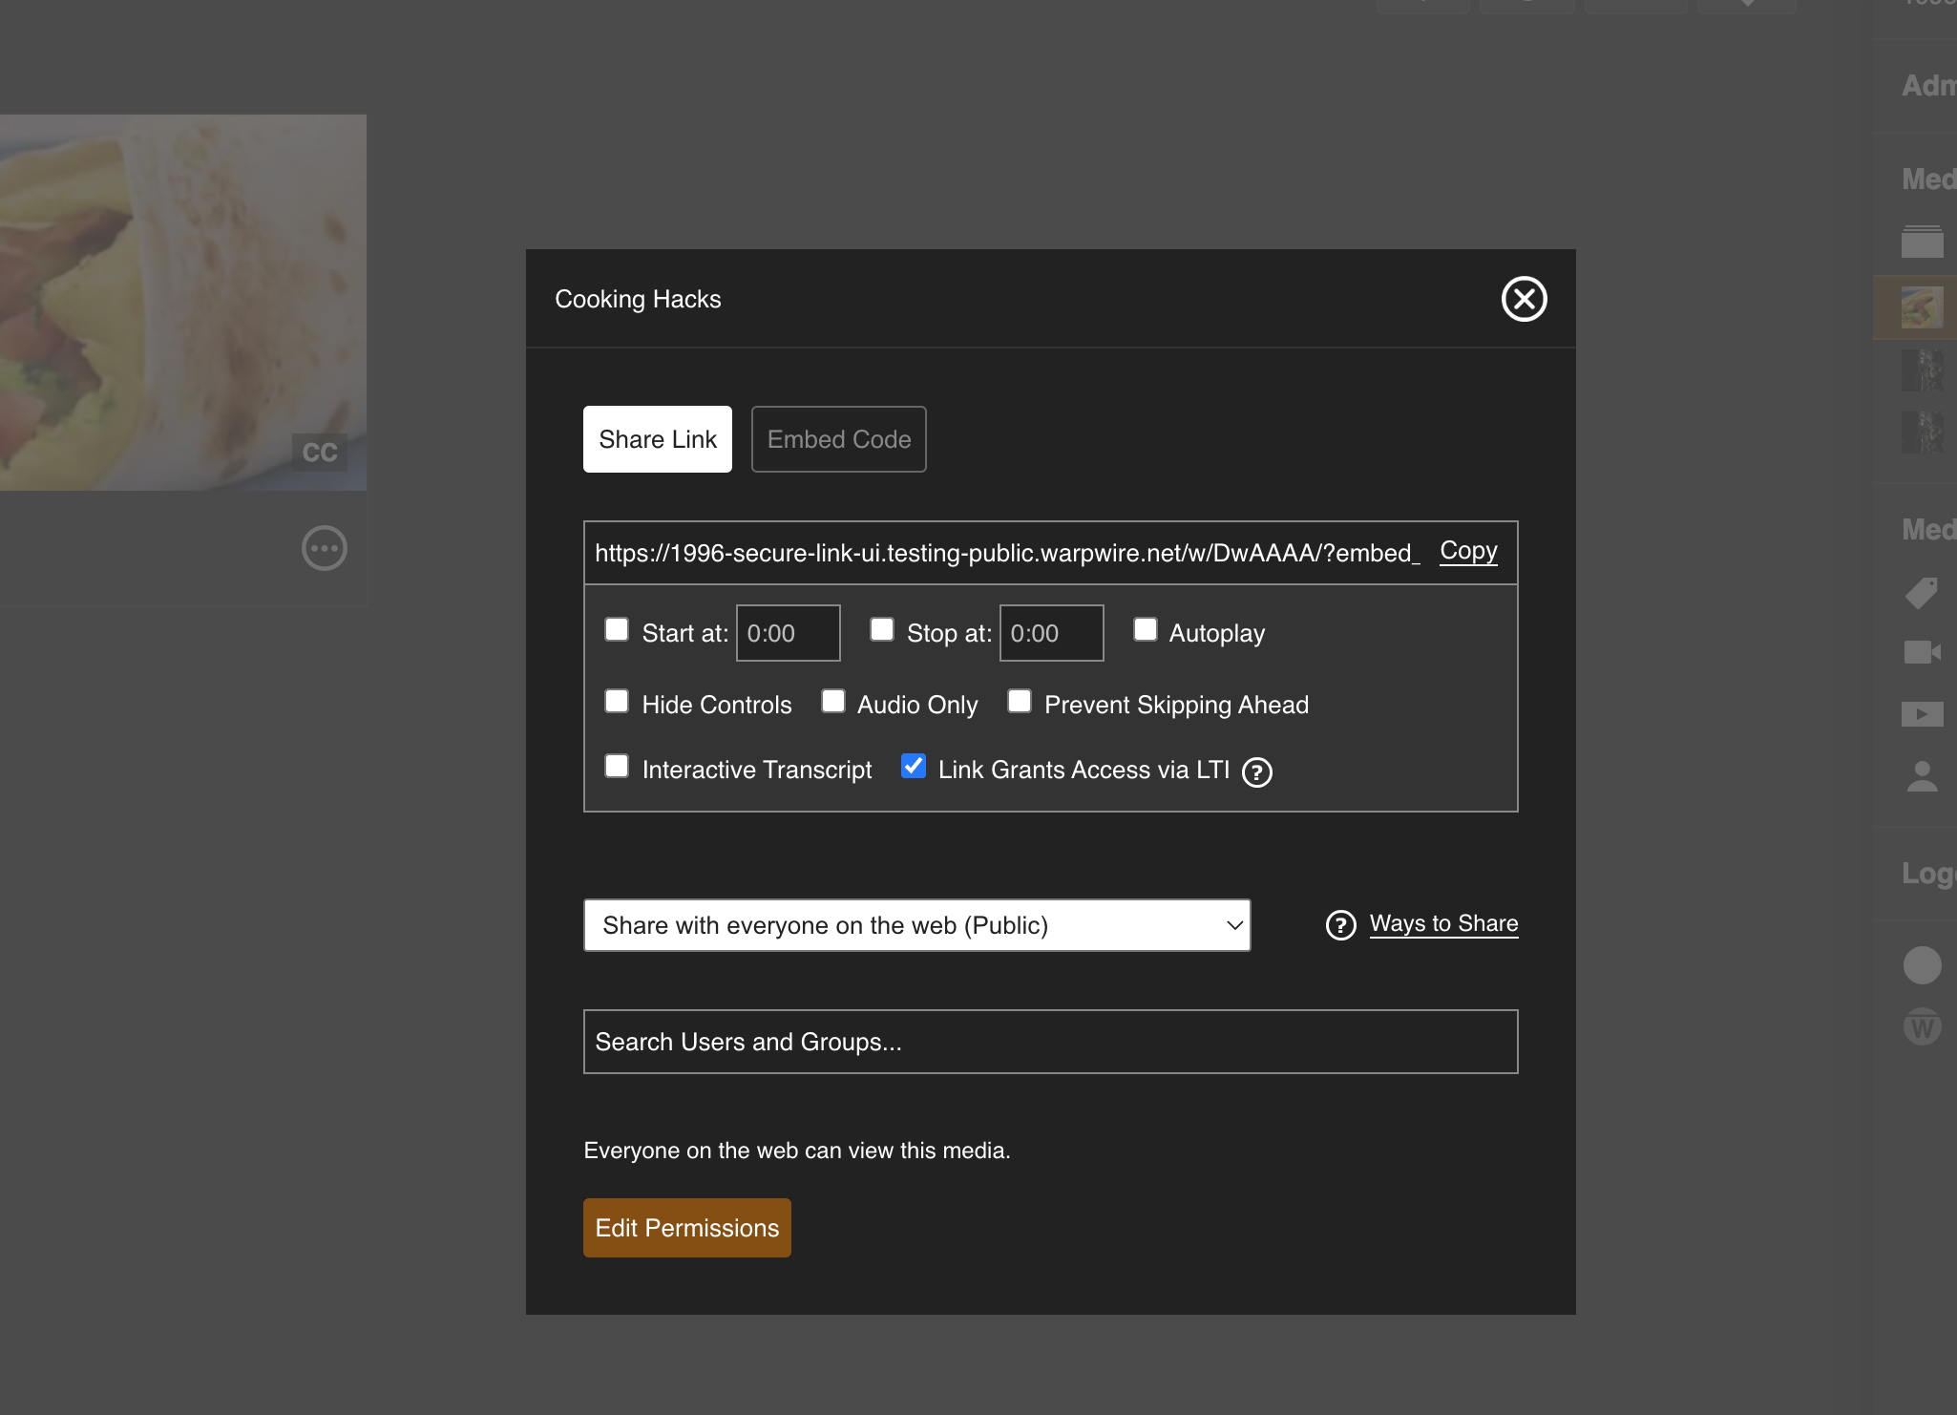Click Copy to copy the share link

(1468, 552)
